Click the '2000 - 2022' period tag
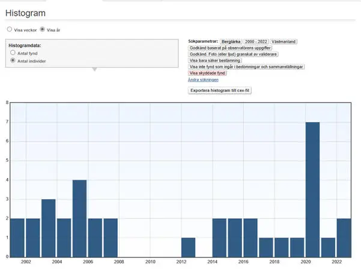361x270 pixels. pos(256,41)
